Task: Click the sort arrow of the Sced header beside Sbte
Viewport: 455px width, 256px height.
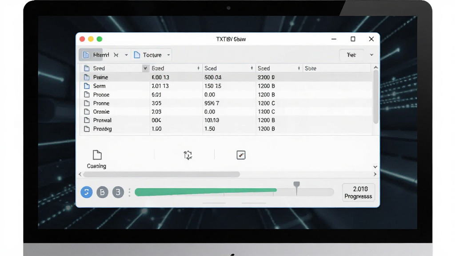Action: click(x=299, y=68)
